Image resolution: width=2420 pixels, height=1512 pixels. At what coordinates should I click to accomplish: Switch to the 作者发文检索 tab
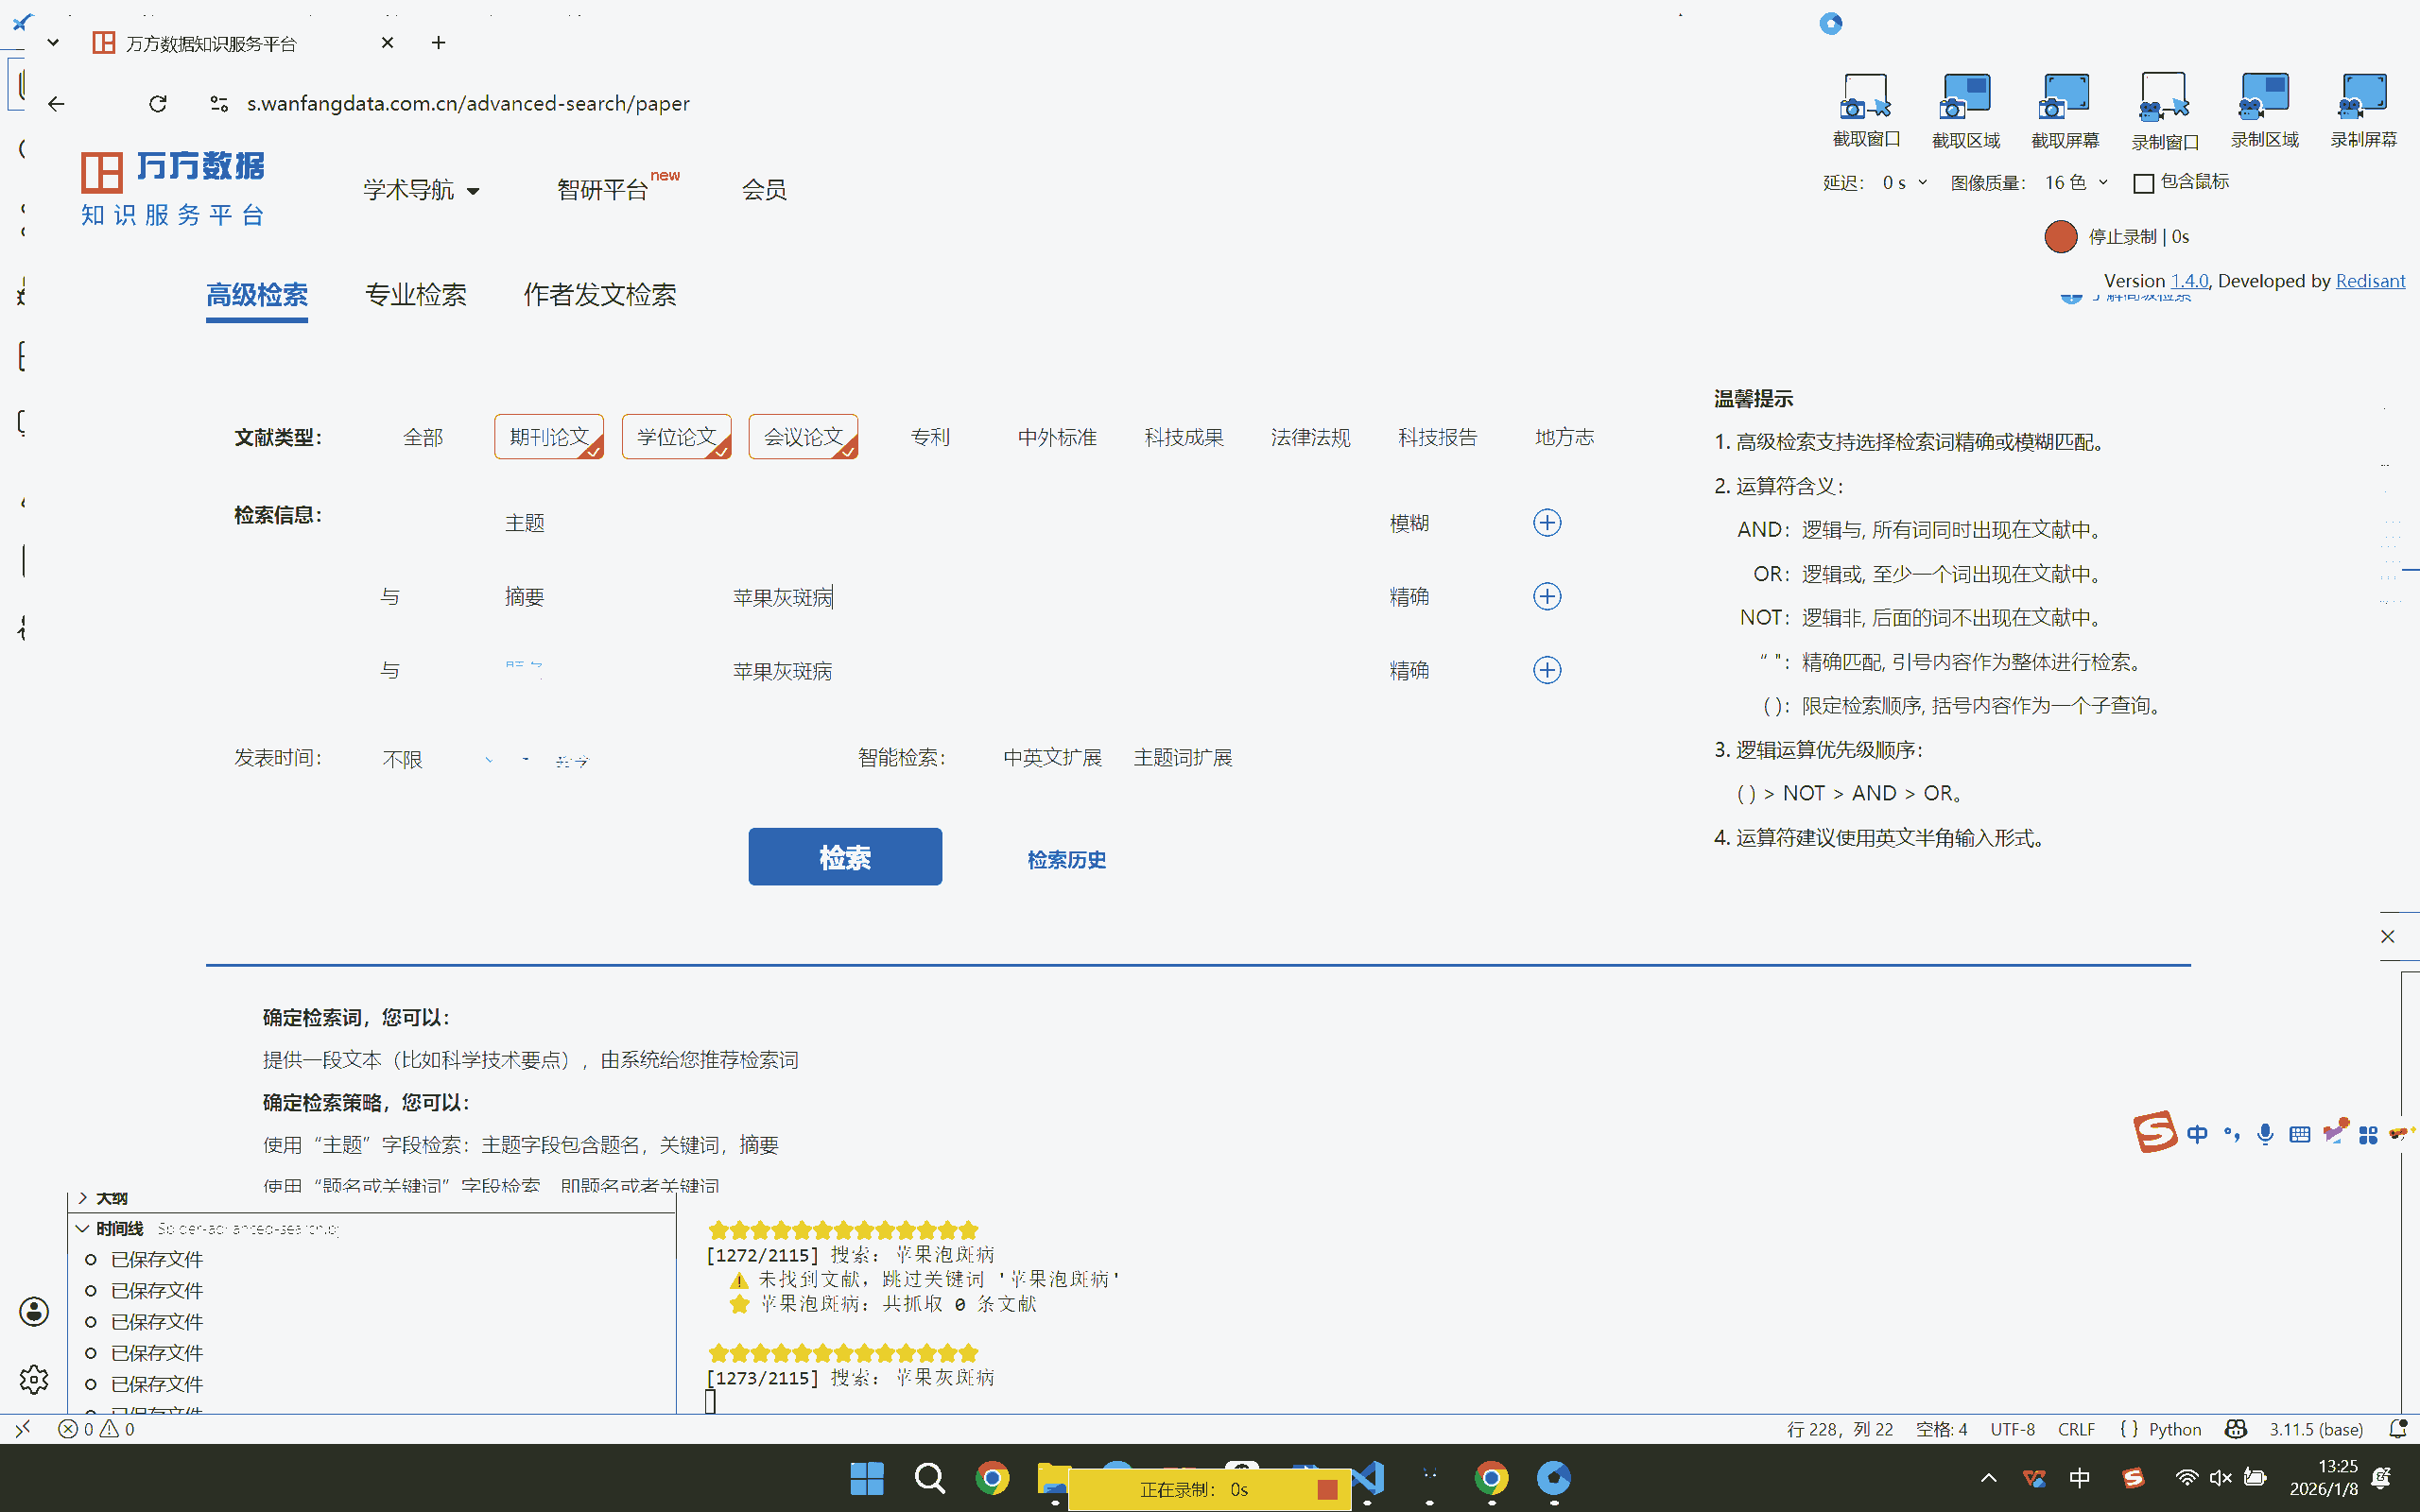pyautogui.click(x=599, y=295)
